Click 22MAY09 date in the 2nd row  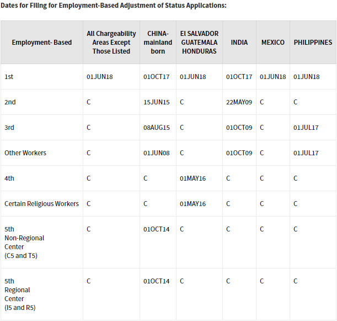click(239, 102)
